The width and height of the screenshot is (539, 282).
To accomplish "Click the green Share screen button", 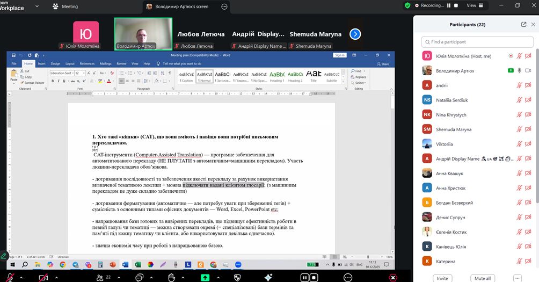I will (x=205, y=277).
